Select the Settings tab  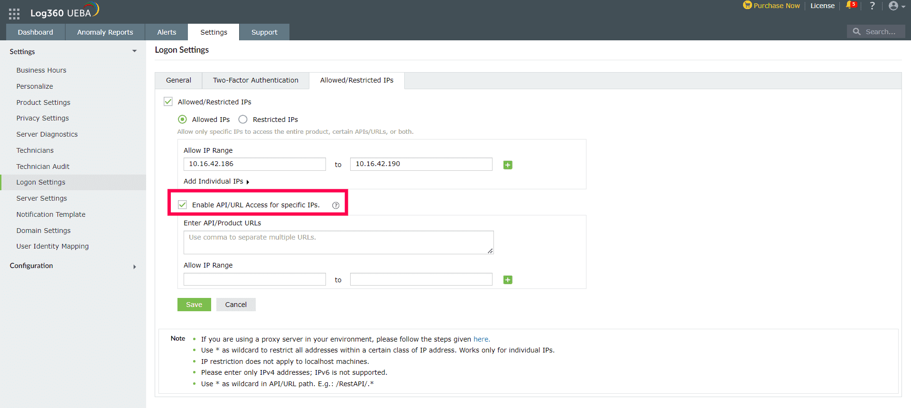pos(214,32)
